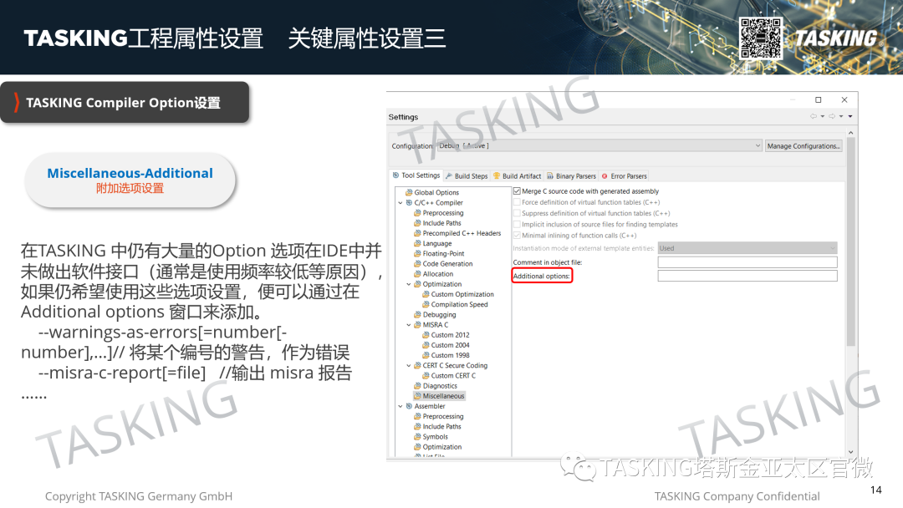The image size is (903, 508).
Task: Collapse the CERT C Secure Coding node
Action: [409, 365]
